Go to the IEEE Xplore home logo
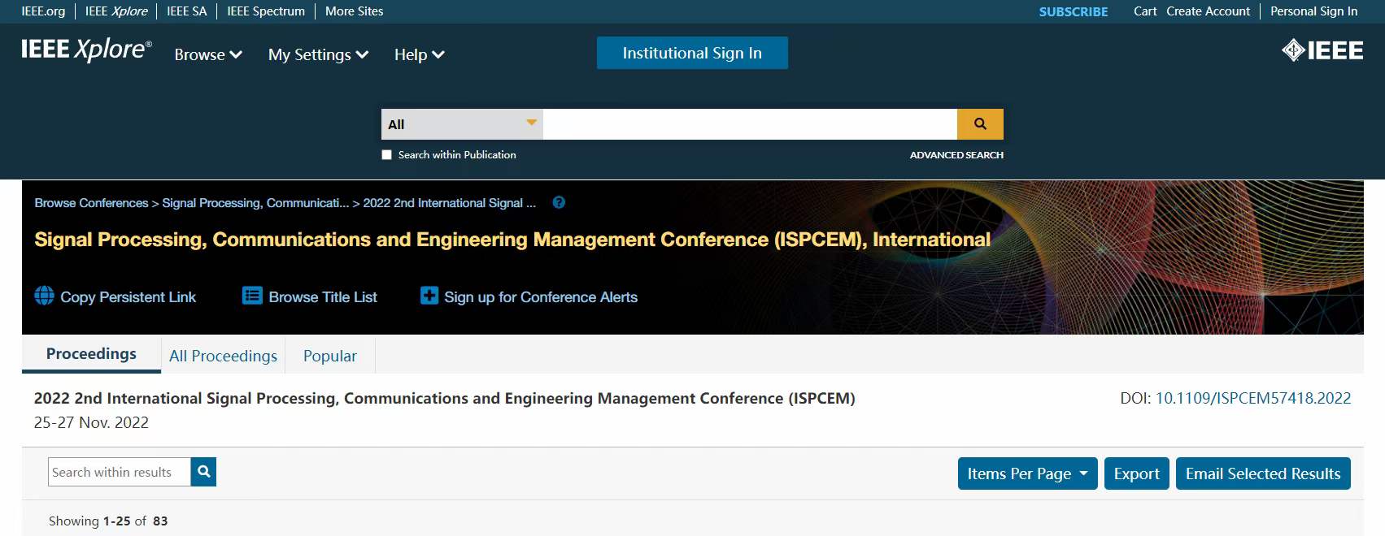Image resolution: width=1385 pixels, height=536 pixels. tap(86, 50)
